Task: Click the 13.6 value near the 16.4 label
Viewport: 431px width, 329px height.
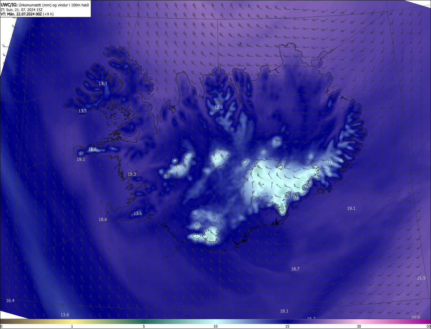Action: pos(65,315)
